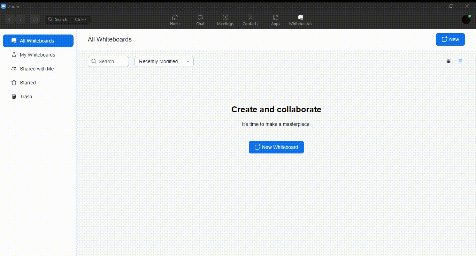
Task: Open the Home tab icon
Action: point(175,18)
